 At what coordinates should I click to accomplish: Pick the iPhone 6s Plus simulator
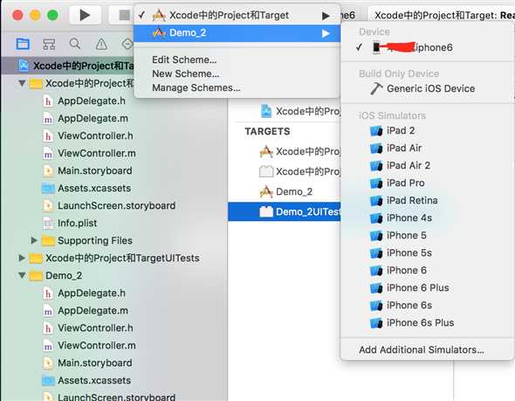(x=428, y=322)
